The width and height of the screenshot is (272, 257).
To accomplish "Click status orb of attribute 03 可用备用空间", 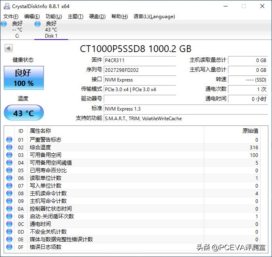I will (9, 155).
